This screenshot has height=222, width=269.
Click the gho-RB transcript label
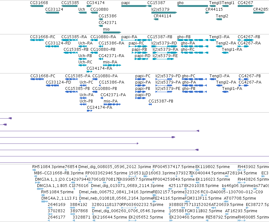pyautogui.click(x=184, y=37)
